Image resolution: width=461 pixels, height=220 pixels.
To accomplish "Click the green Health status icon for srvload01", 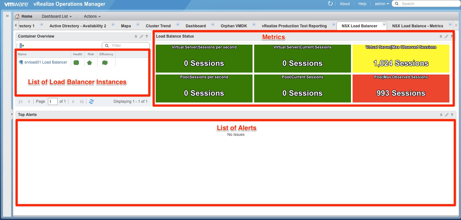I will (x=76, y=63).
